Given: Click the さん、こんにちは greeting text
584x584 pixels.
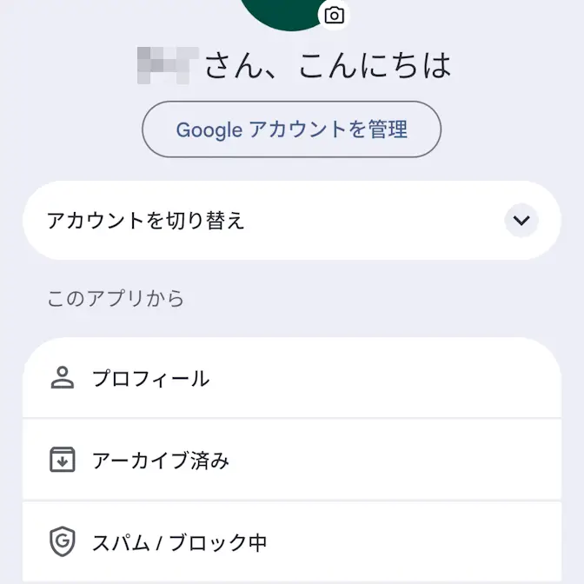Looking at the screenshot, I should [x=328, y=67].
